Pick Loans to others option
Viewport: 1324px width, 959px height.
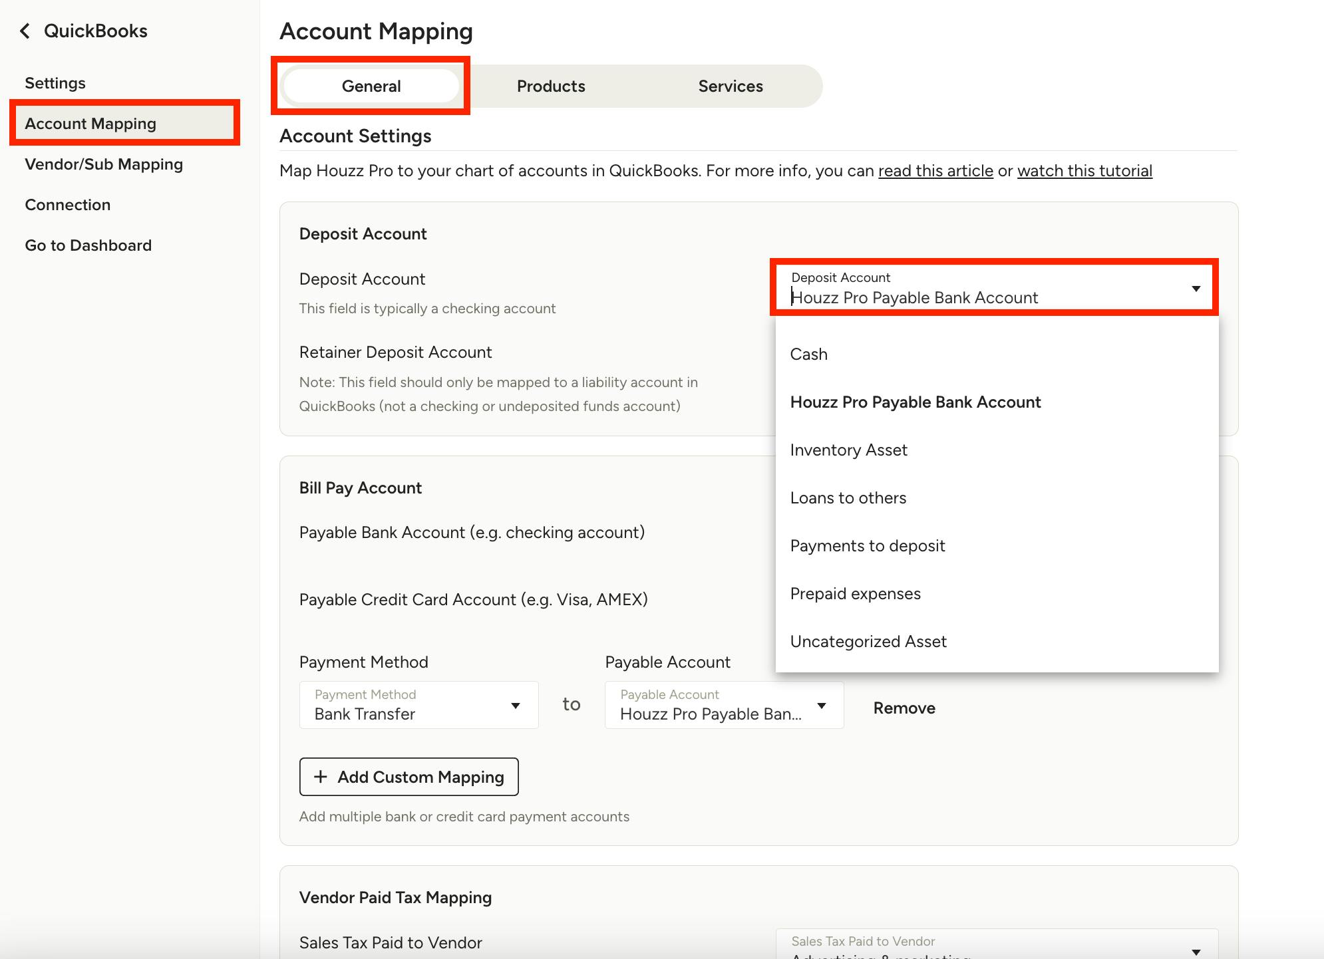pyautogui.click(x=848, y=498)
